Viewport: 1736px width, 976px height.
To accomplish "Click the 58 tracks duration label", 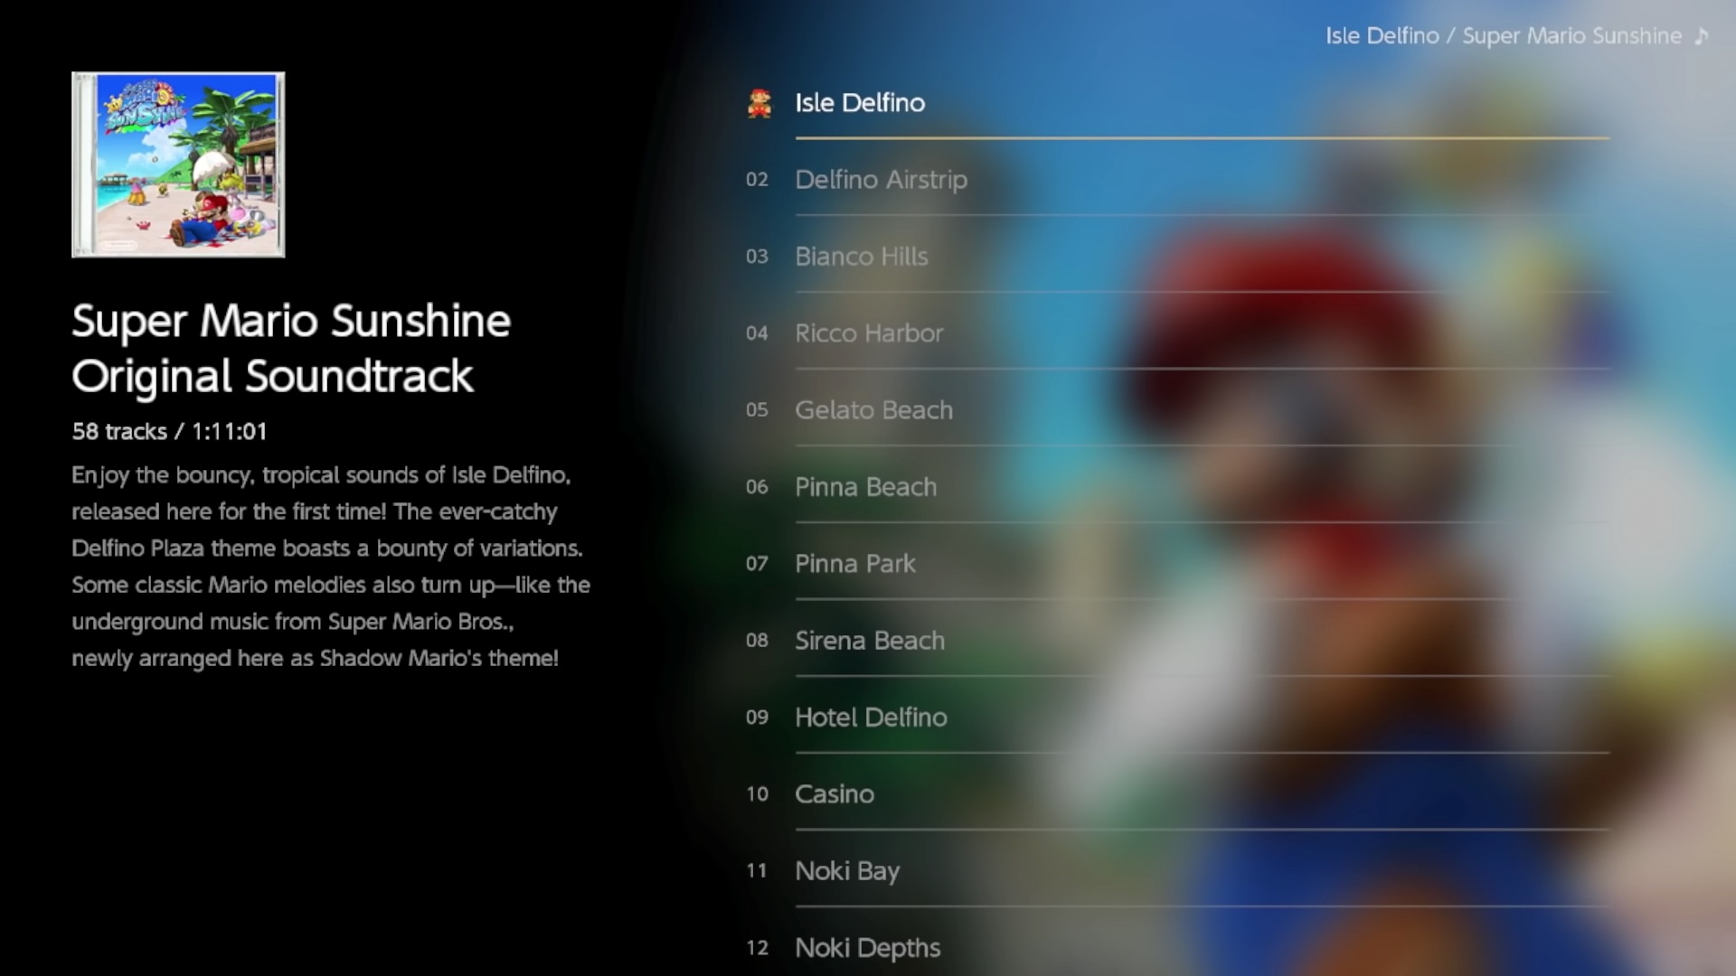I will (x=169, y=431).
